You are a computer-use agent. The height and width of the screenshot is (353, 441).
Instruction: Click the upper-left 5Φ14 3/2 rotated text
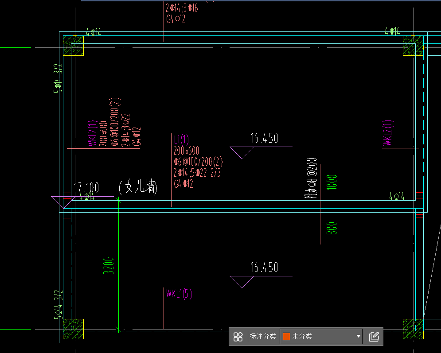58,78
